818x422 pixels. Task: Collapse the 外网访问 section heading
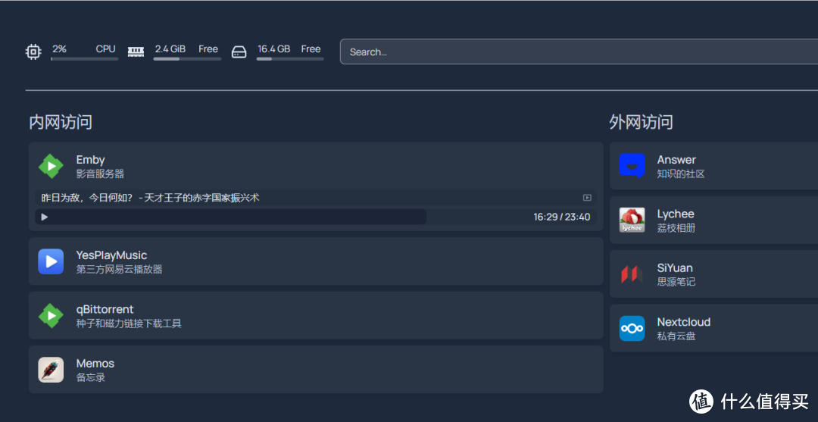(x=641, y=122)
